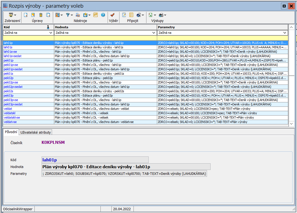Click the new record icon in Úpravy
Viewport: 297px width, 213px height.
pyautogui.click(x=26, y=15)
